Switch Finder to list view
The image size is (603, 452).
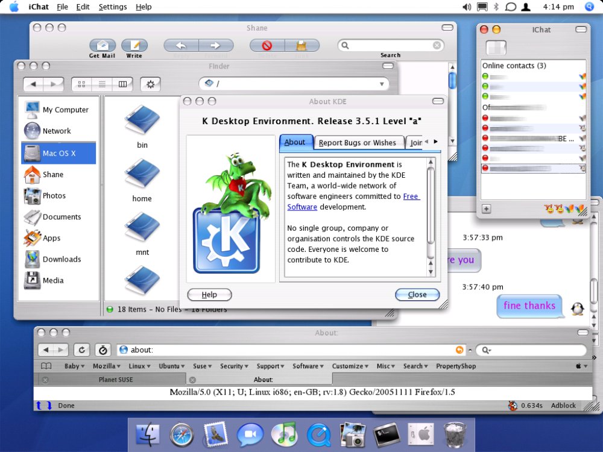pos(102,84)
